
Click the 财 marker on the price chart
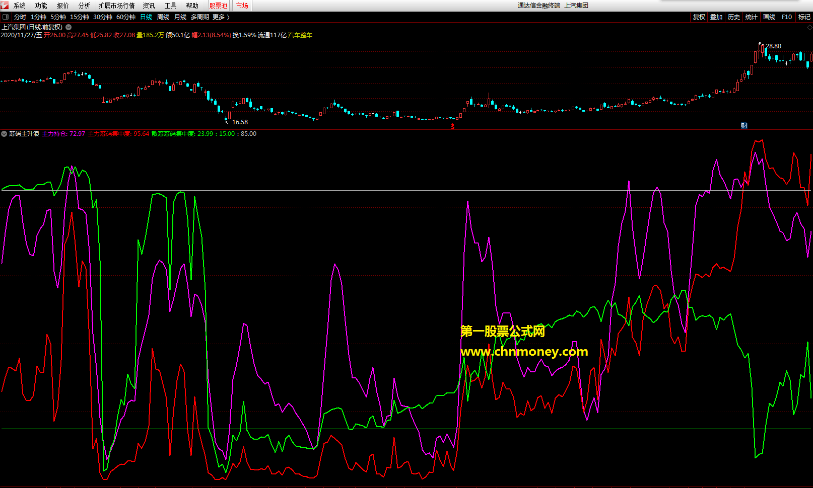click(744, 126)
